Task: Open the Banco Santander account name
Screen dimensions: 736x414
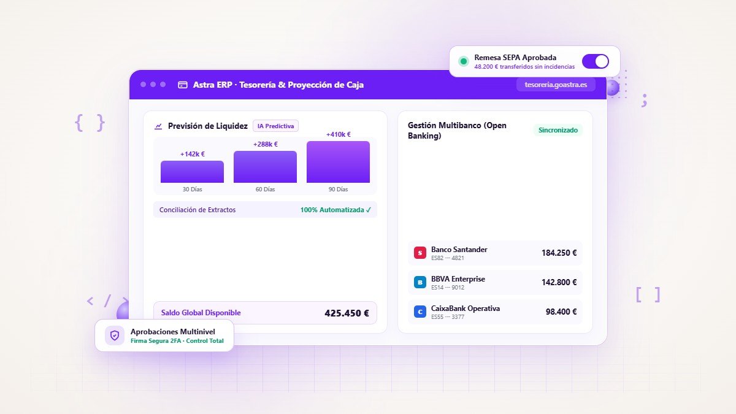Action: (459, 250)
